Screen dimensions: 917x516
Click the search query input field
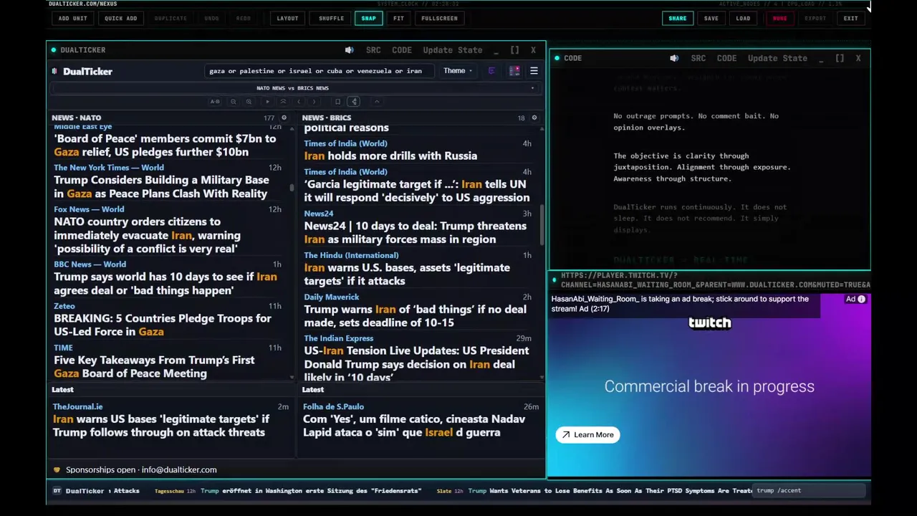tap(320, 71)
